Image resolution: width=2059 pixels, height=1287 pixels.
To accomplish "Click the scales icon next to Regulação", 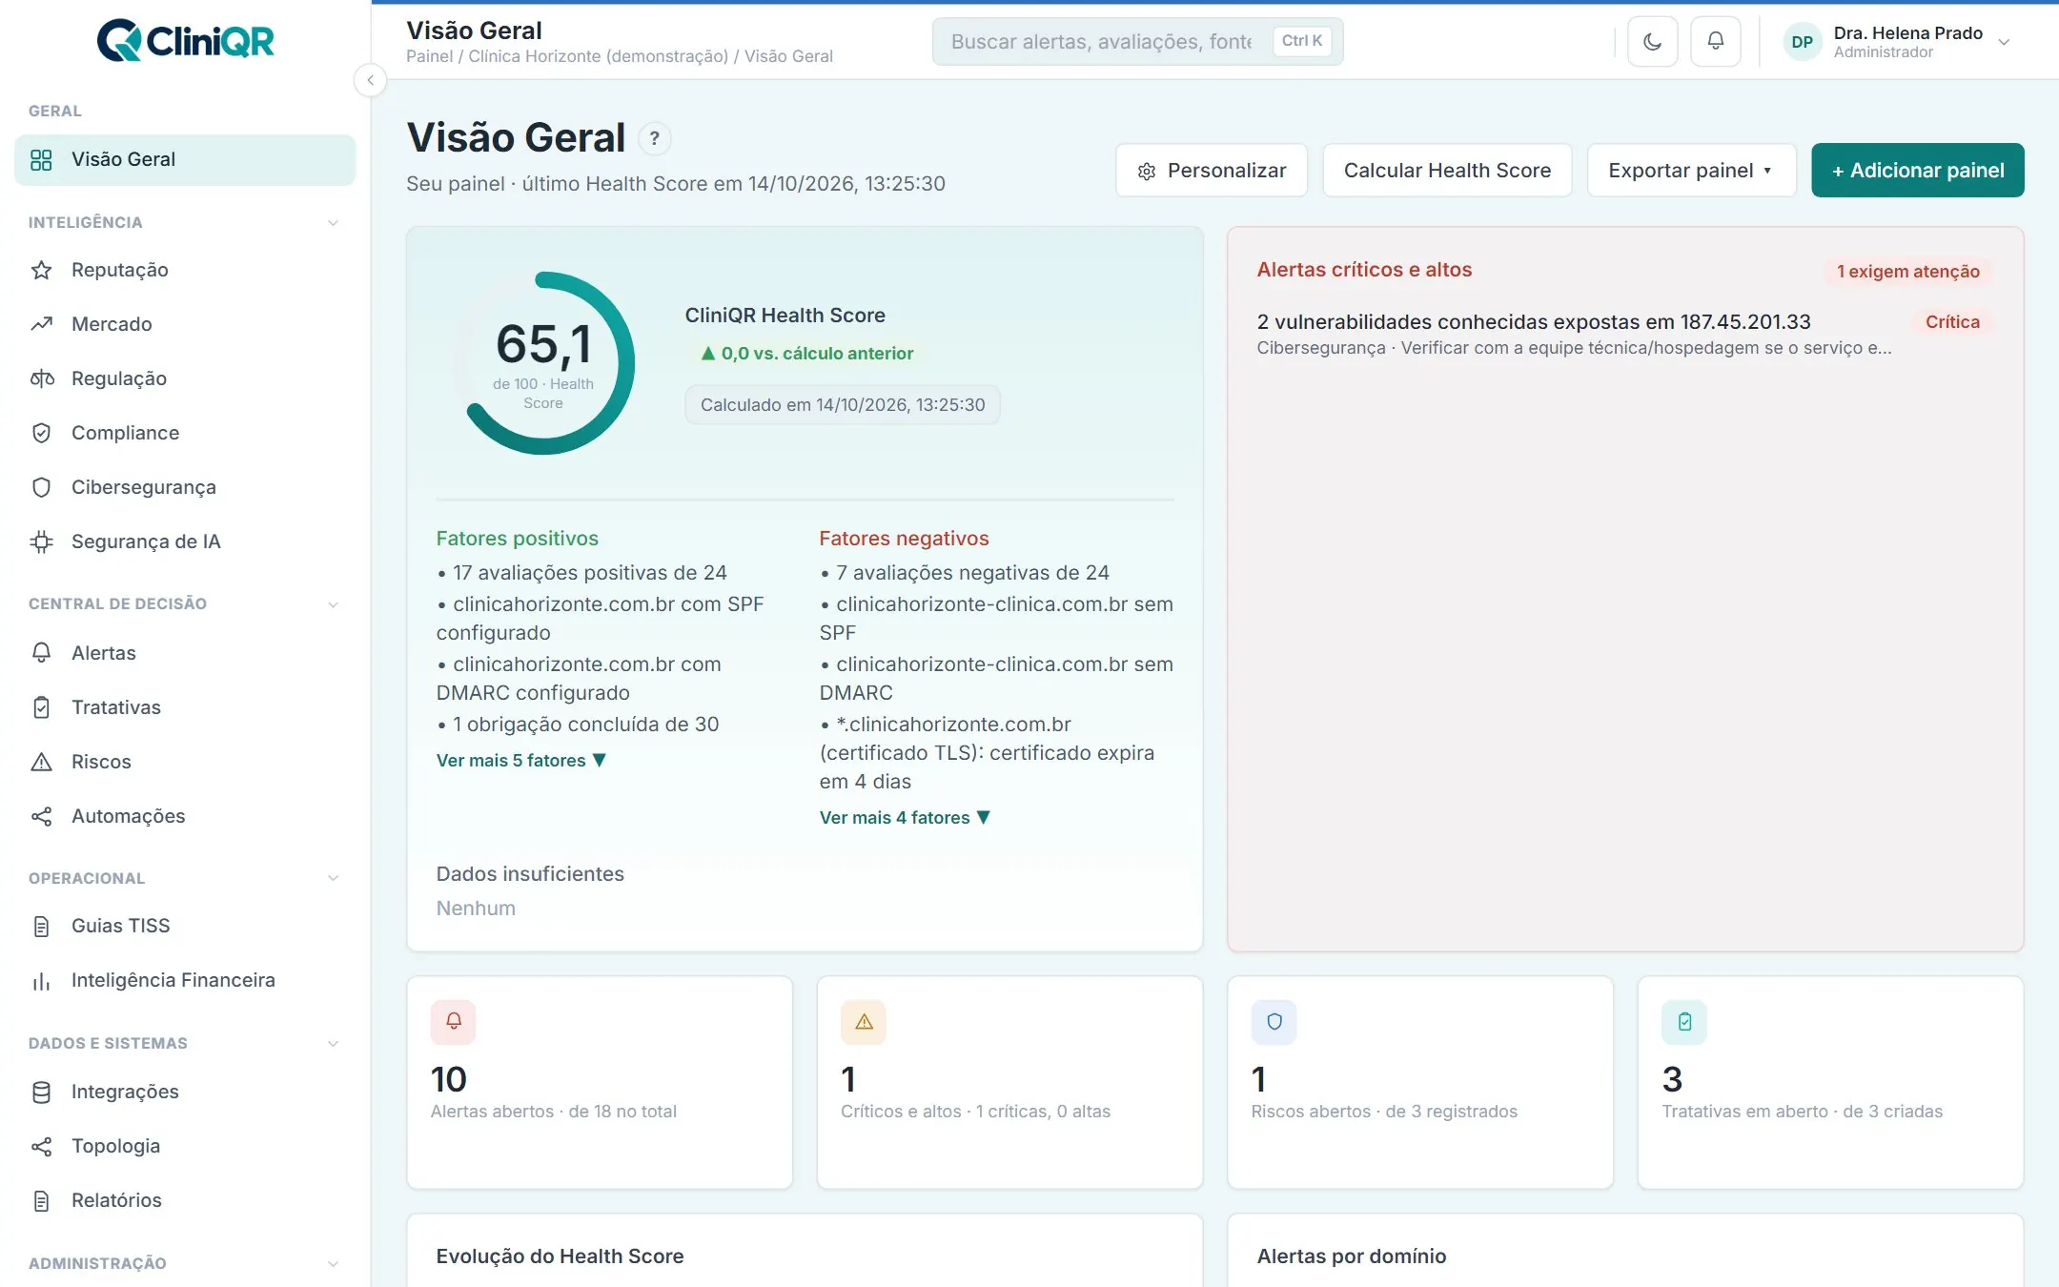I will (41, 378).
